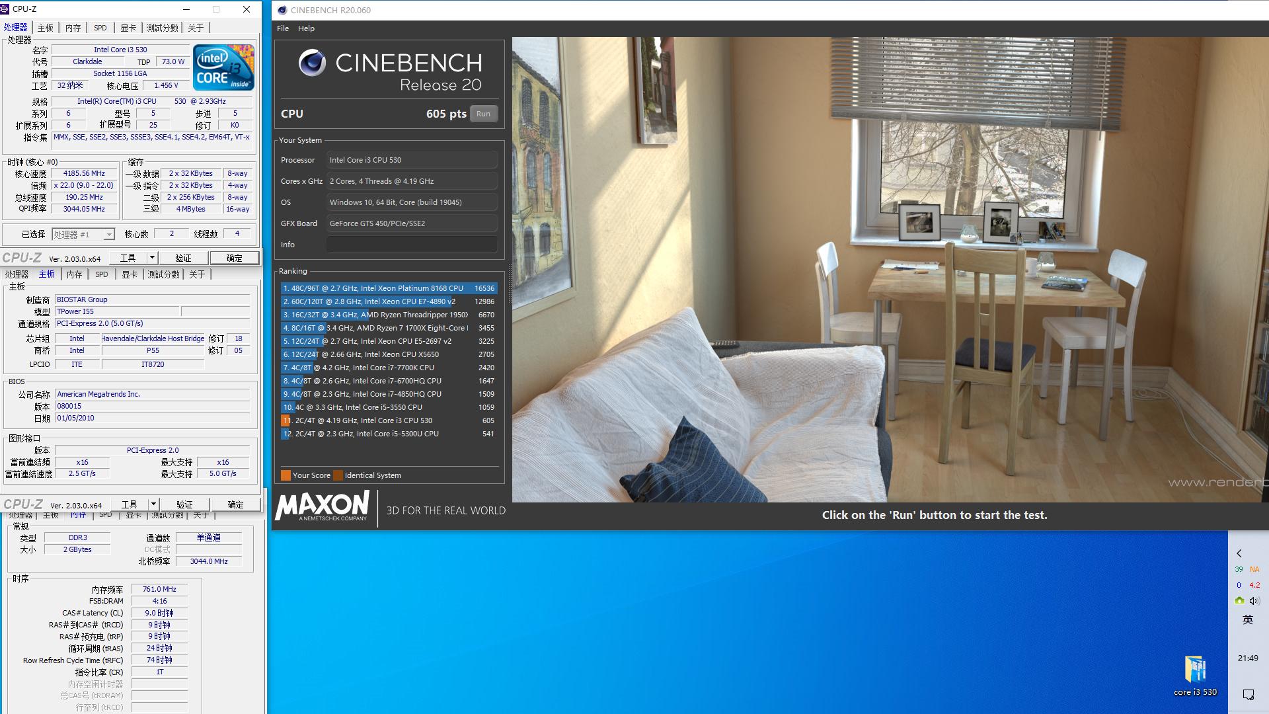Open 工具 dropdown arrow in middle CPU-Z window
This screenshot has width=1269, height=714.
(x=153, y=504)
